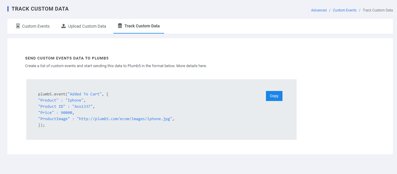Click the database icon beside Track Custom Data
The width and height of the screenshot is (397, 174).
[120, 26]
